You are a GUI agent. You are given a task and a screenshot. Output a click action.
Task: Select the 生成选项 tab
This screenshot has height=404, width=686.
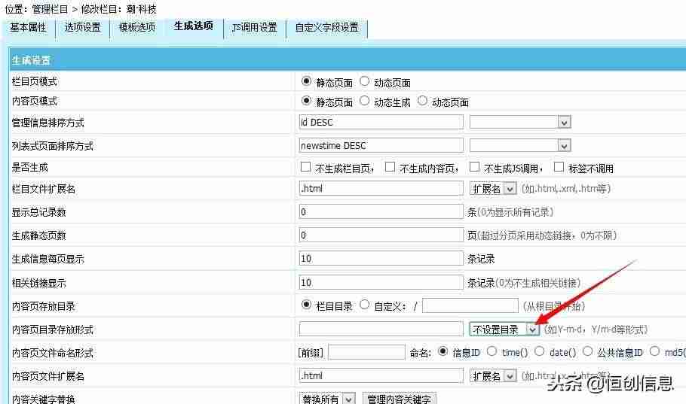click(194, 26)
